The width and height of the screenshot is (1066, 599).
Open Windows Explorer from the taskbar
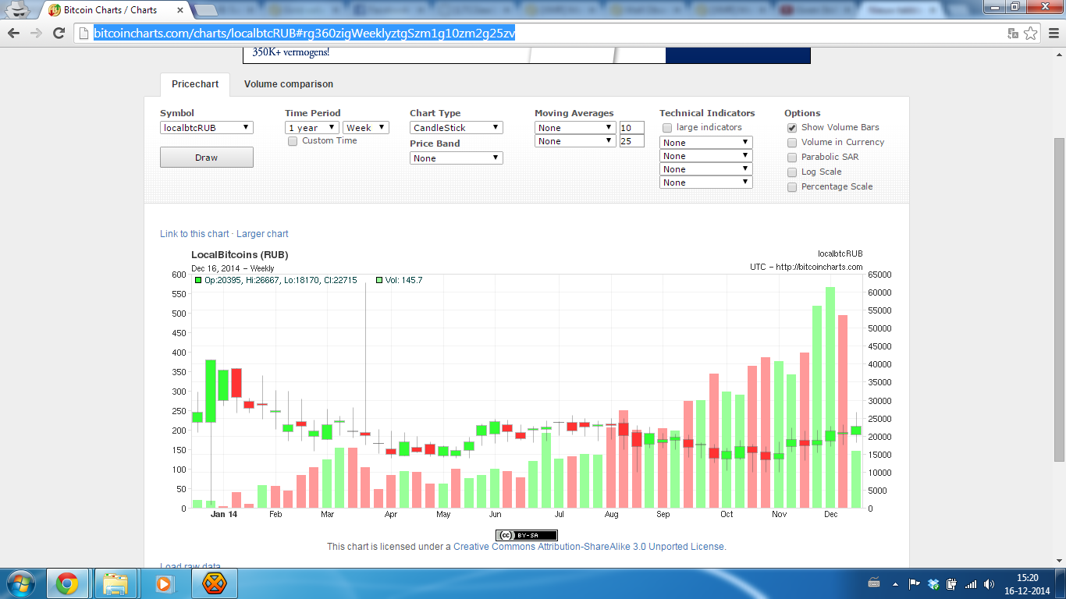coord(115,583)
